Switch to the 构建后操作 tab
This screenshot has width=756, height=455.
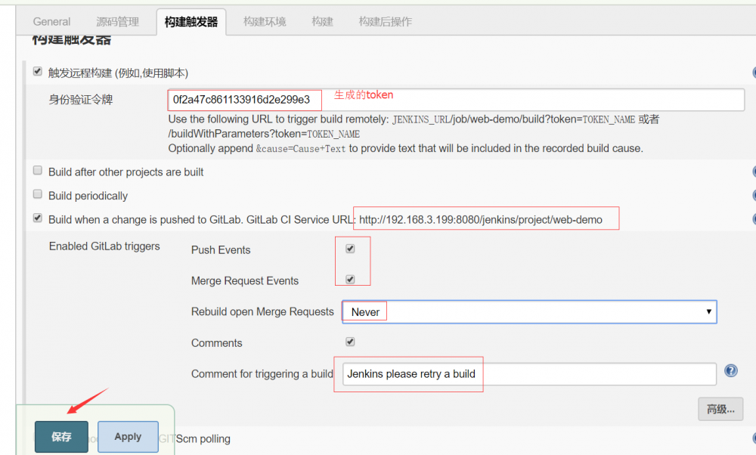[x=384, y=21]
